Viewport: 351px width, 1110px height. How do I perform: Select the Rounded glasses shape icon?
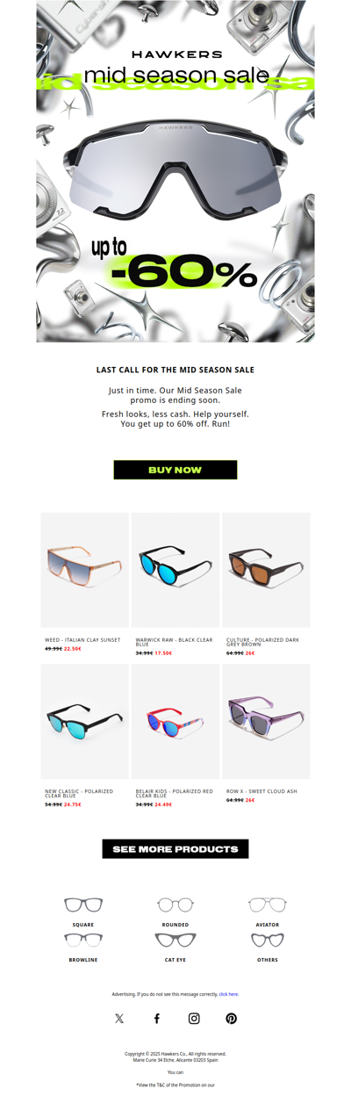(x=175, y=905)
